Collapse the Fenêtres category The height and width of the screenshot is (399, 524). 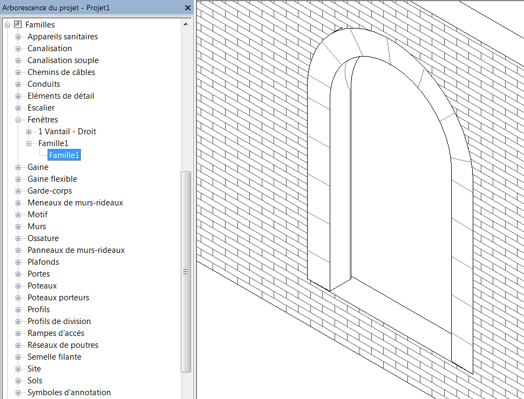18,119
